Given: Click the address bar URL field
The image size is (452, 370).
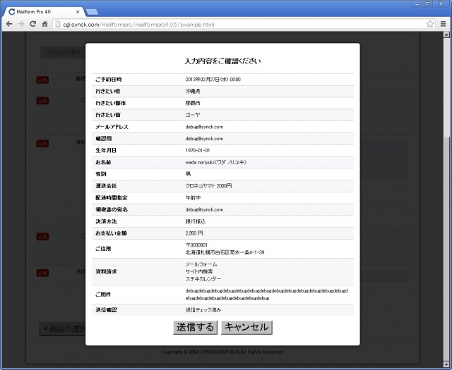Looking at the screenshot, I should (212, 24).
